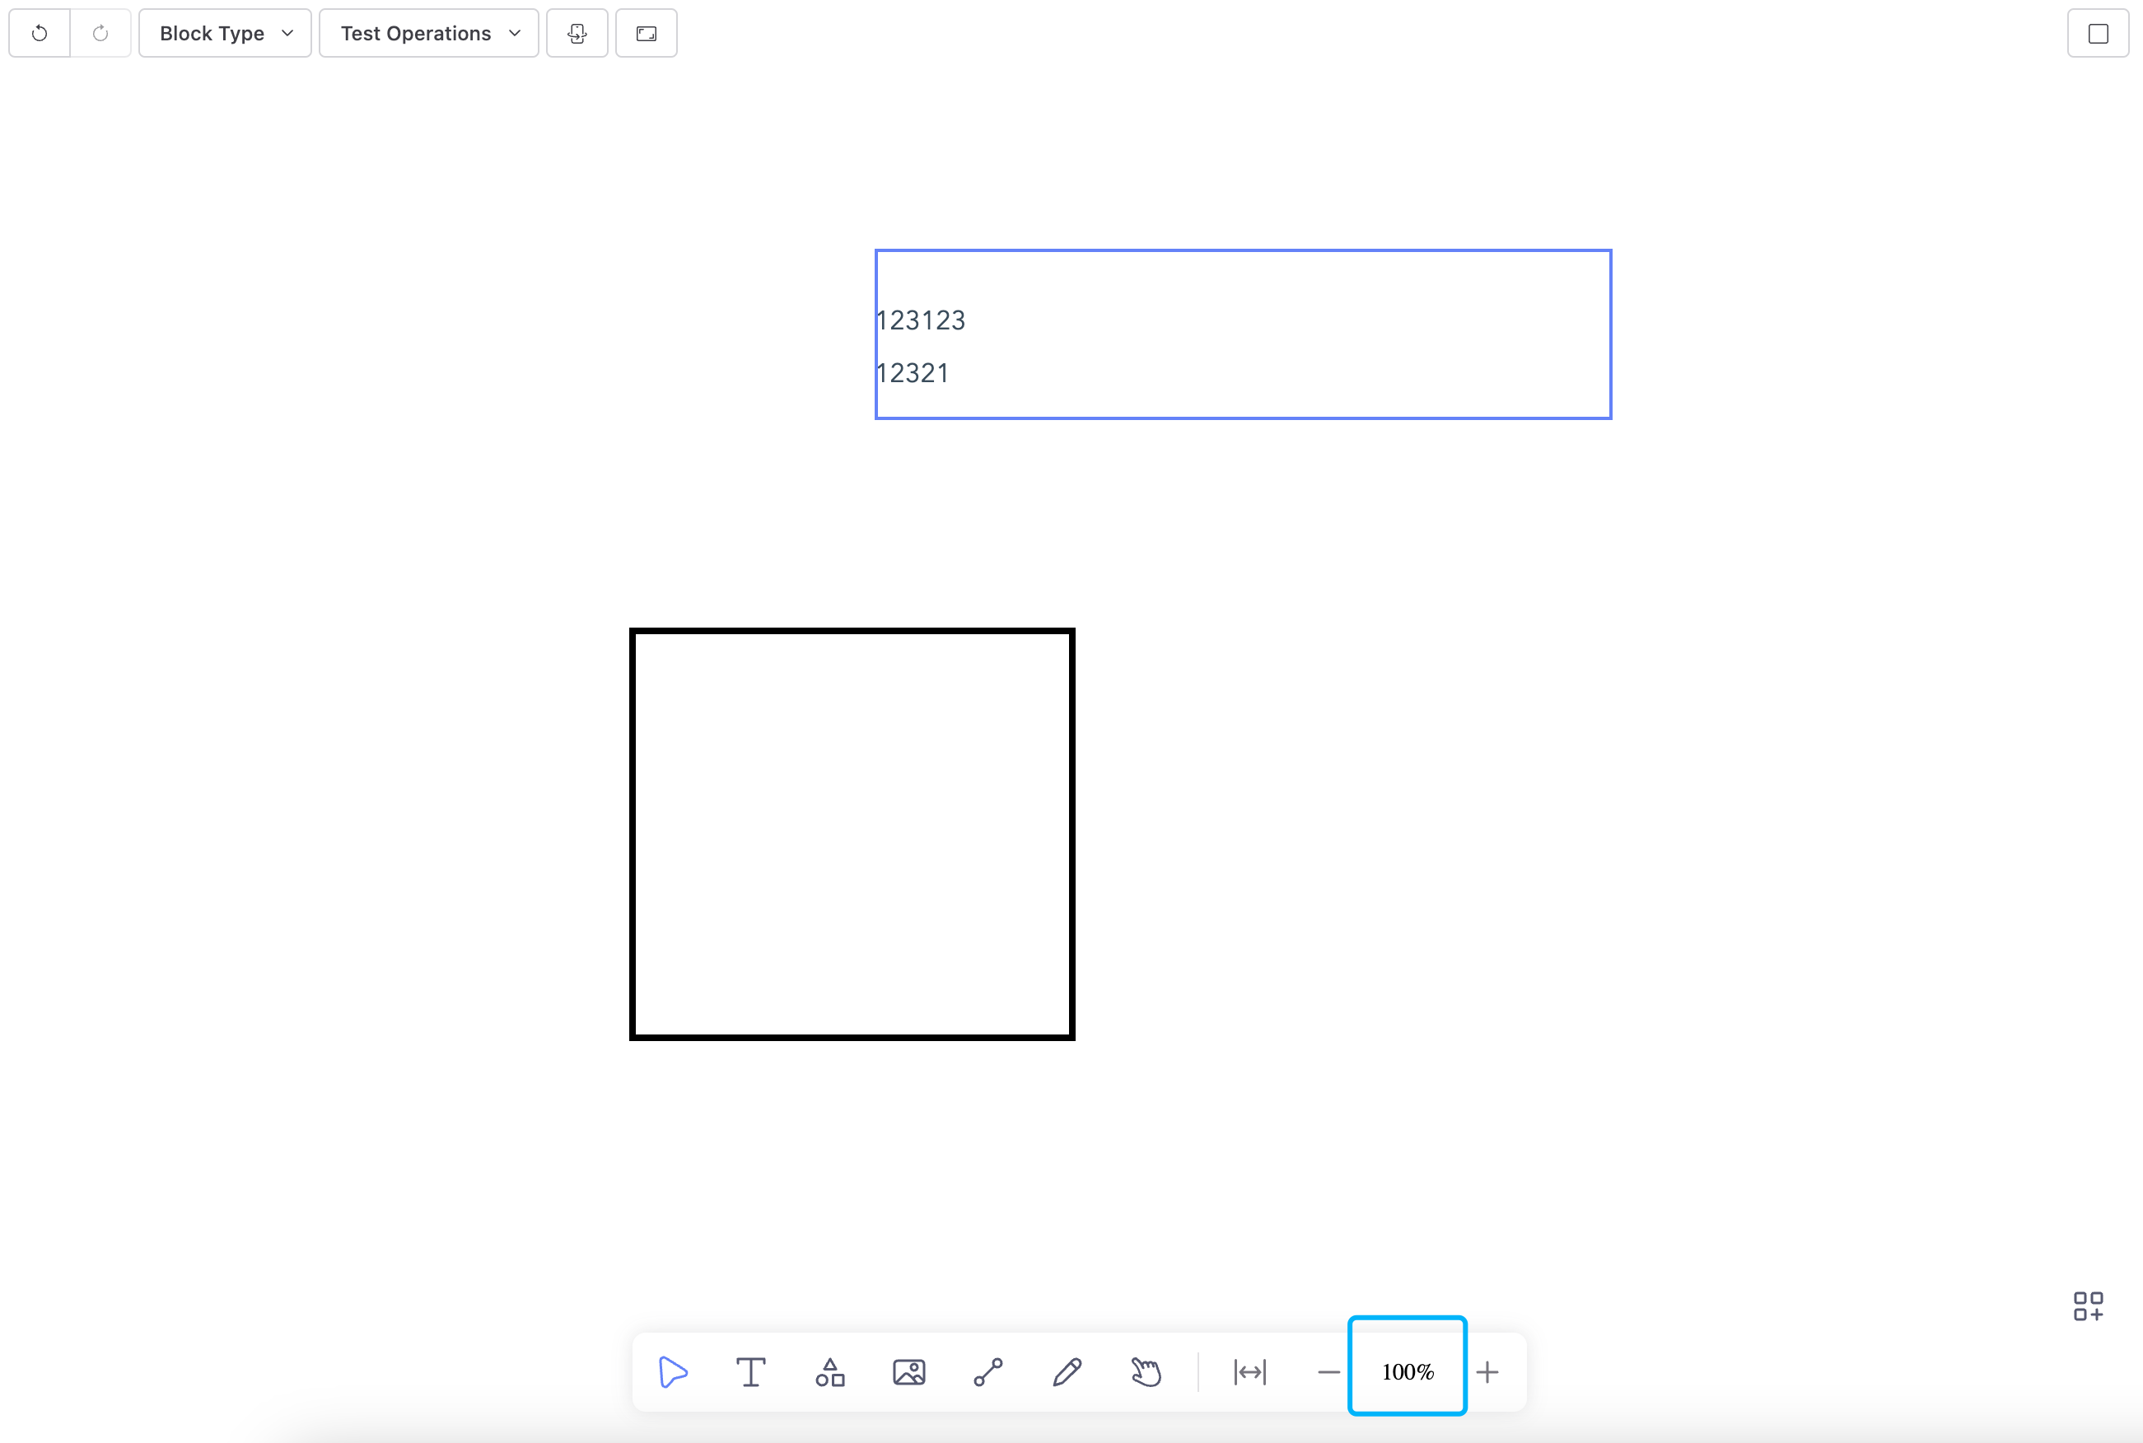Toggle the right side panel

pos(2098,32)
